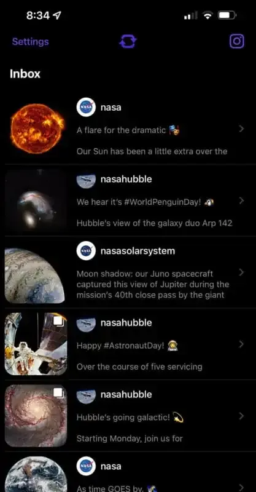Viewport: 256px width, 492px height.
Task: Expand the chevron on Sun flare post
Action: [241, 129]
